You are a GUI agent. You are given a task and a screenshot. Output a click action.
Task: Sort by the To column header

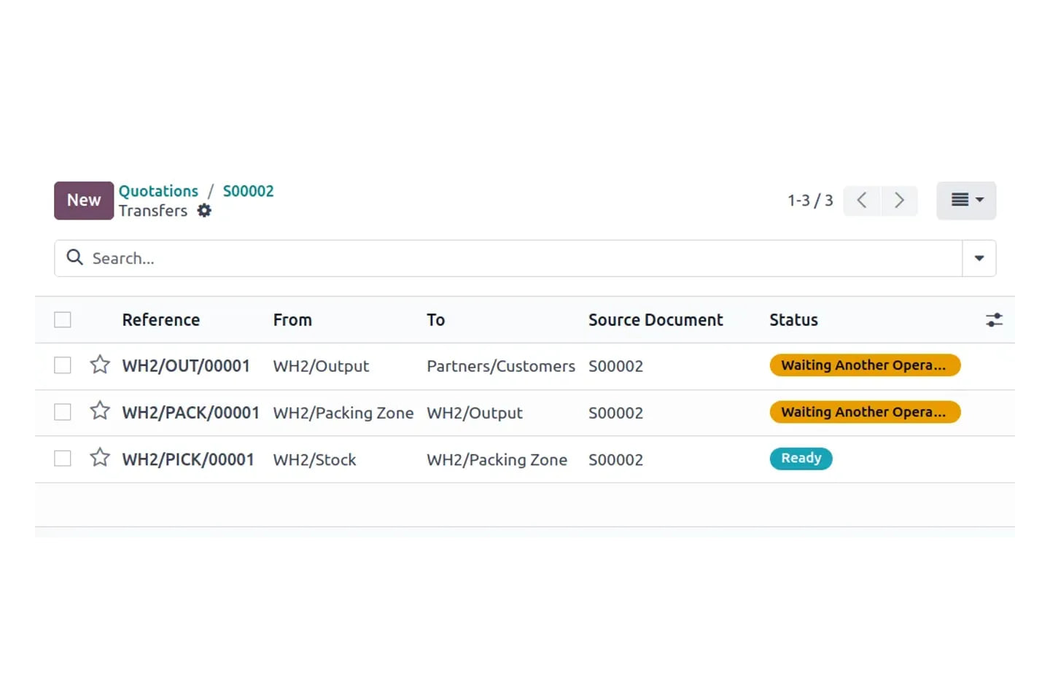[435, 320]
